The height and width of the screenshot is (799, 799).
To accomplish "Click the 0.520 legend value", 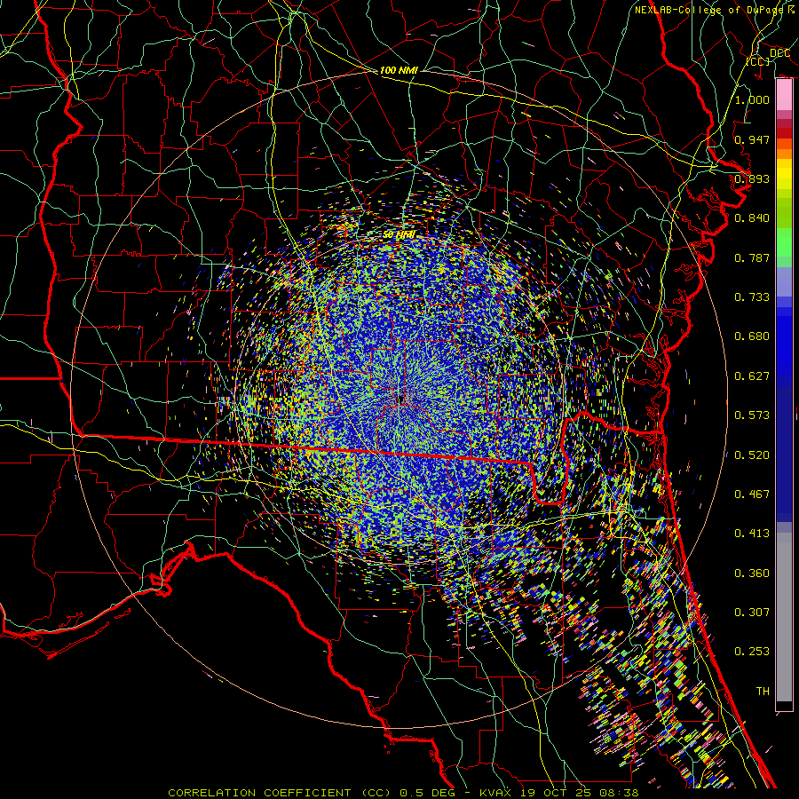I will click(x=752, y=455).
